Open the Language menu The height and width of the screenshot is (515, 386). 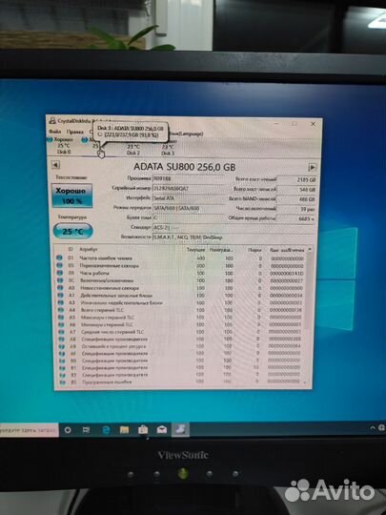187,134
